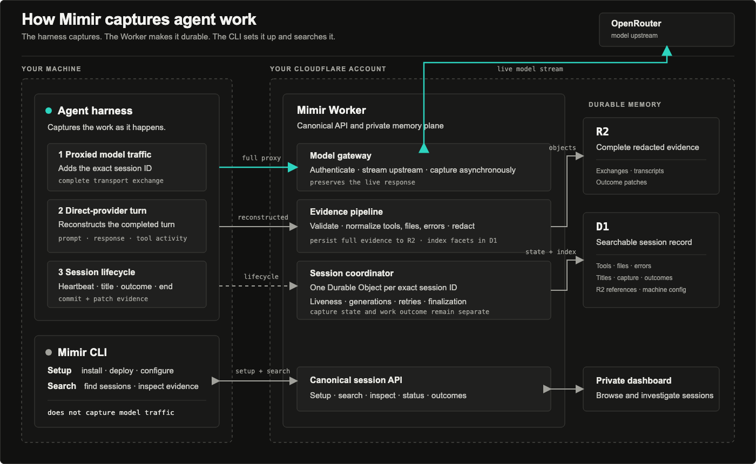Click 'capture state and work outcome remain separate'
Viewport: 756px width, 464px height.
point(400,312)
